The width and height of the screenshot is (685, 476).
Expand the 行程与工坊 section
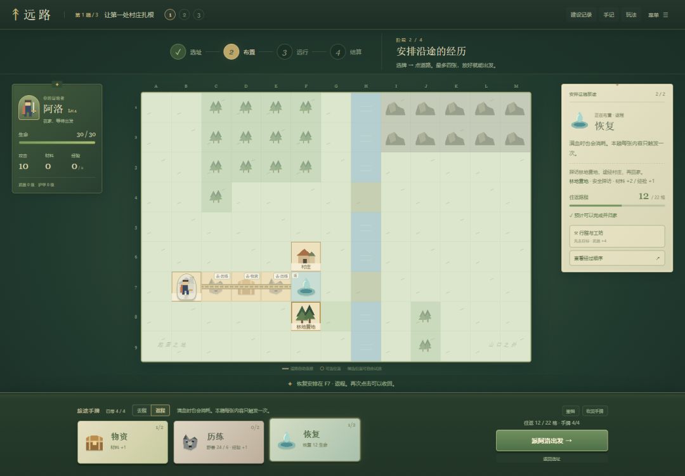pos(617,237)
